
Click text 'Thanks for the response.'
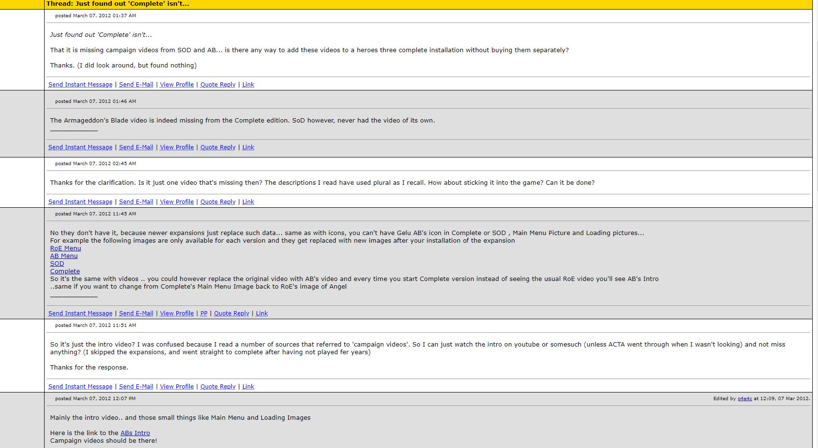click(x=89, y=368)
